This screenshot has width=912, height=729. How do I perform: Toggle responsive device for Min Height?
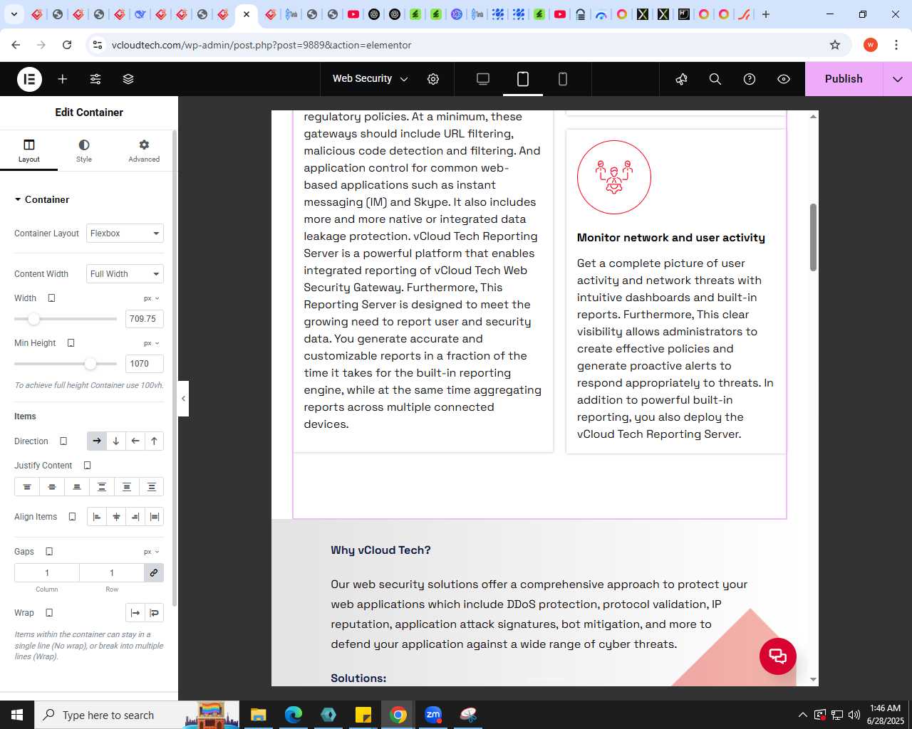click(71, 343)
